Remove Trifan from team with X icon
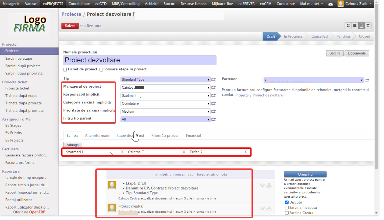 click(x=246, y=152)
